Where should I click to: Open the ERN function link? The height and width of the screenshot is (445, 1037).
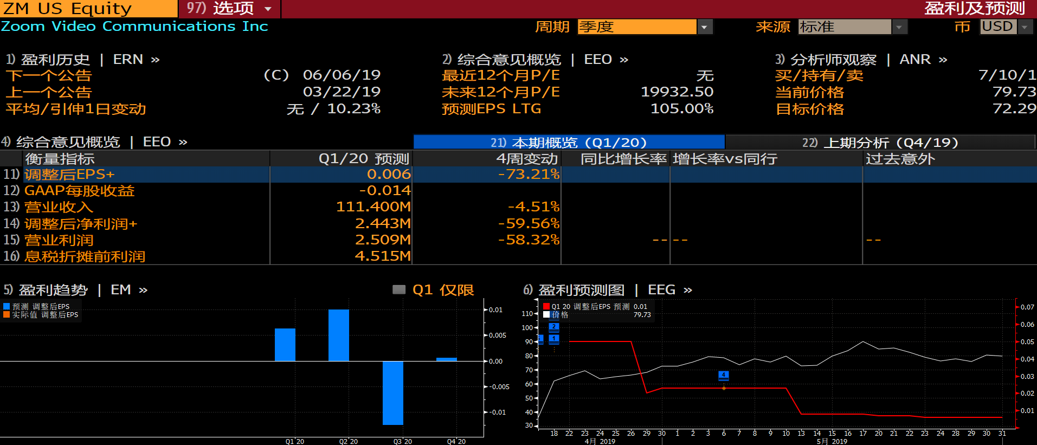click(x=128, y=59)
